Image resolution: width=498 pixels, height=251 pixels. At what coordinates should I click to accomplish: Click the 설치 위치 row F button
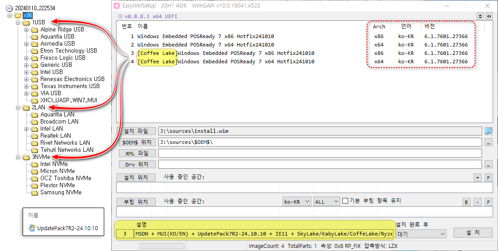(489, 178)
